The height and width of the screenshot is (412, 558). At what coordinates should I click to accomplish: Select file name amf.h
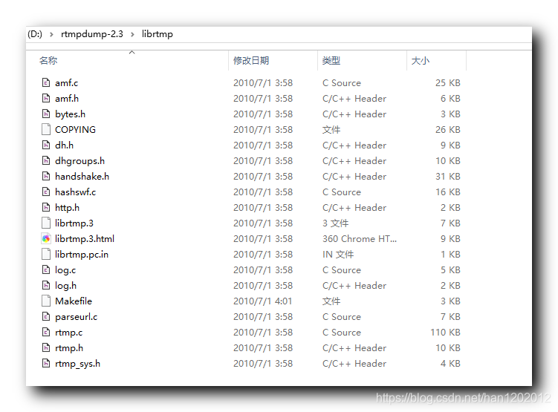[67, 99]
